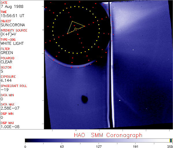The image size is (173, 148).
Task: Click the exposure value 6.144
Action: tap(6, 80)
